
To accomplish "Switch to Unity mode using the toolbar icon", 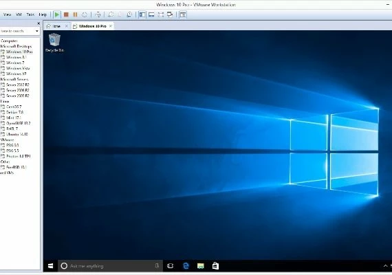I will (x=170, y=14).
